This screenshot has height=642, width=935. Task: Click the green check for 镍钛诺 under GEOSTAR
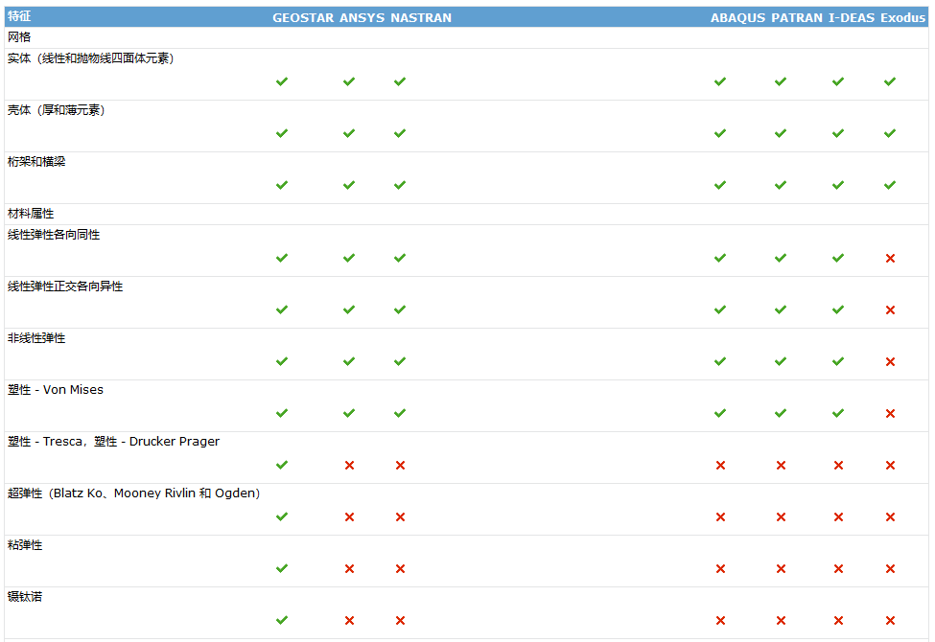point(282,621)
